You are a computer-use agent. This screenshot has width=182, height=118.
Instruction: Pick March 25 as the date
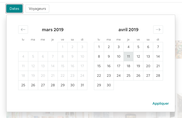tap(23, 85)
